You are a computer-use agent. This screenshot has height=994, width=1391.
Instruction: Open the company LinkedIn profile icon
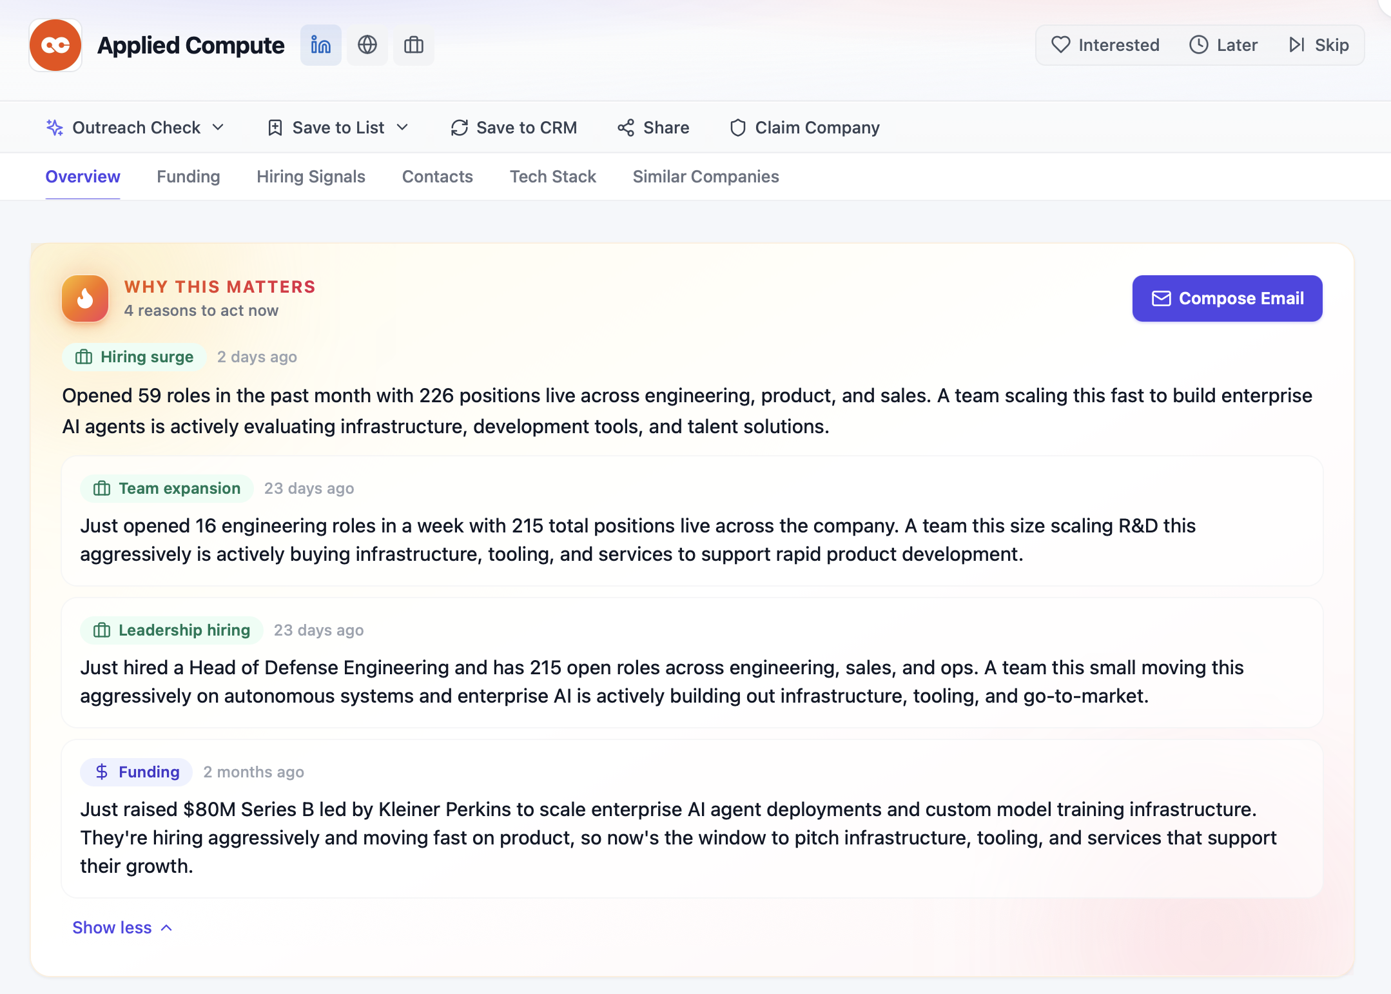pos(320,45)
